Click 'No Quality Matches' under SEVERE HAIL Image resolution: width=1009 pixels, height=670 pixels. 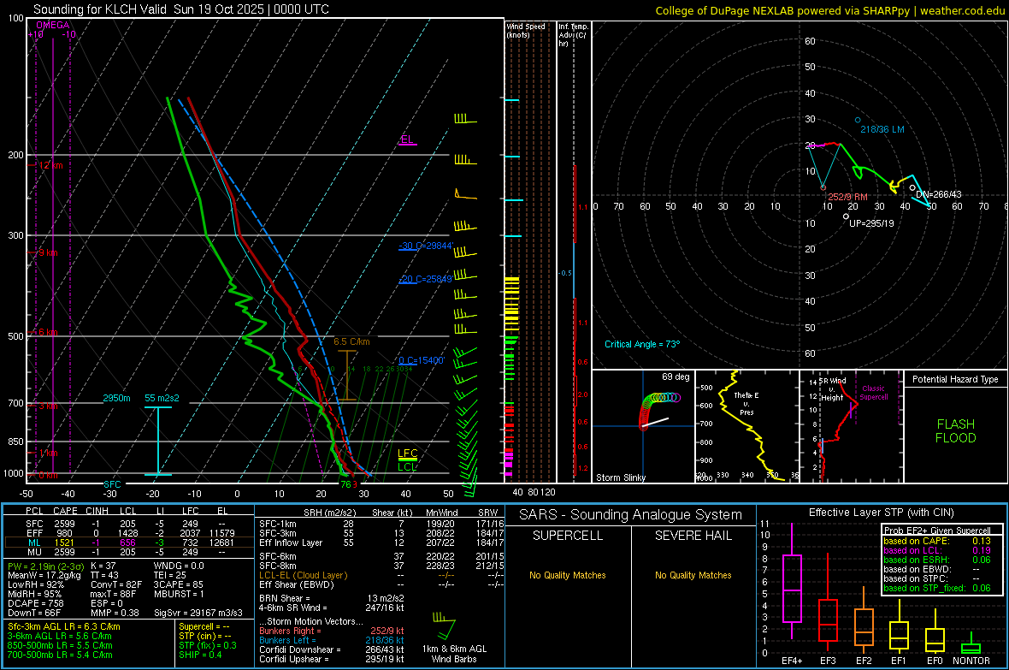[x=693, y=575]
